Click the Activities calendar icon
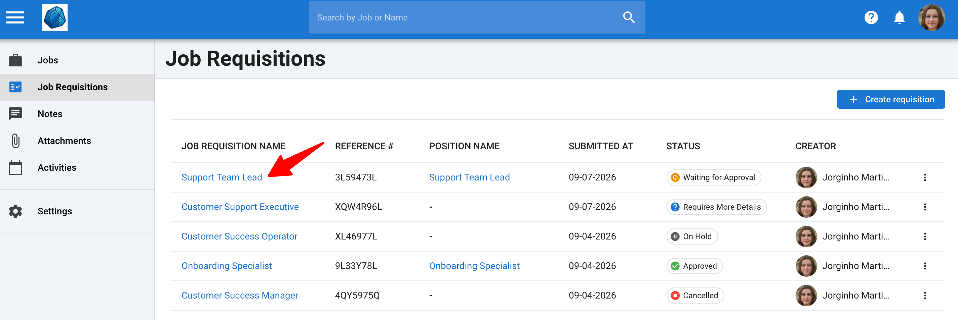Screen dimensions: 958x320 coord(15,167)
